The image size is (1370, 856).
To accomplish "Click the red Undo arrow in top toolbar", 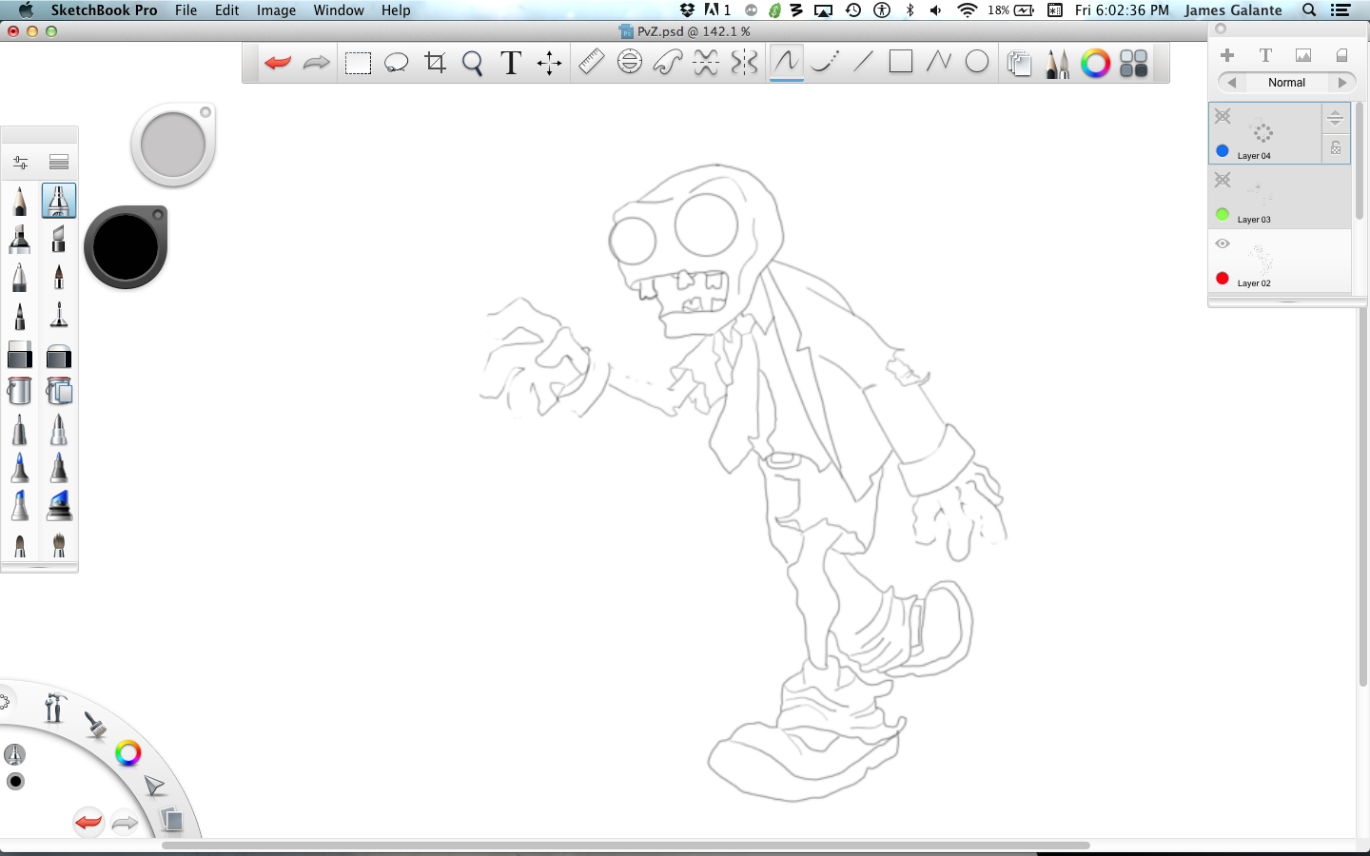I will [278, 63].
